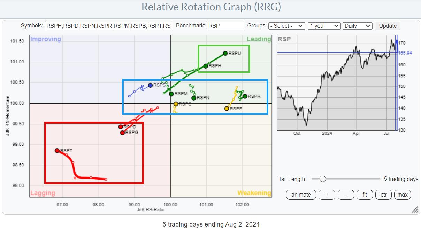Viewport: 421px width, 230px height.
Task: Select the RSPU data point
Action: [x=225, y=53]
